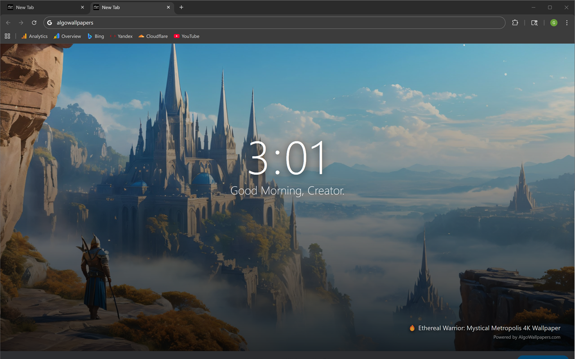Open the Analytics bookmark
Screen dimensions: 575x359
(x=35, y=36)
